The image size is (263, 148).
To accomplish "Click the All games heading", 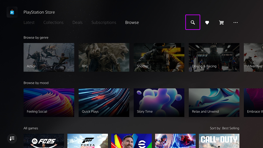I will click(x=31, y=128).
